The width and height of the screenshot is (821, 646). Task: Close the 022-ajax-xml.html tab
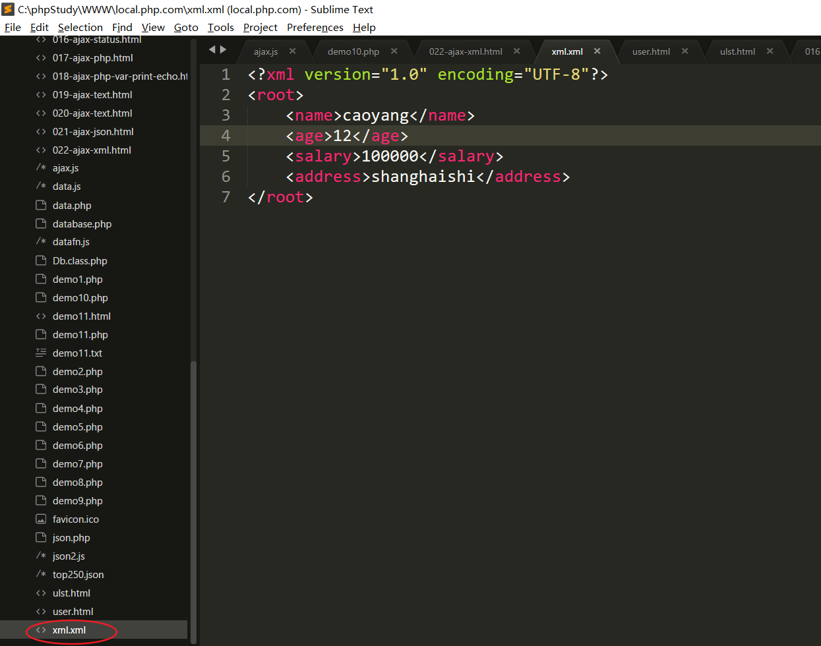(516, 51)
